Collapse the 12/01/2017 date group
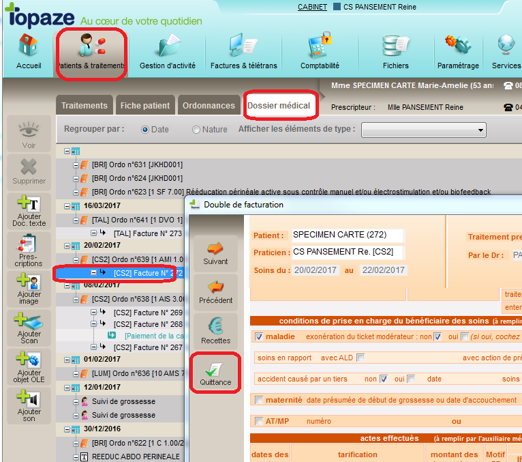 pos(67,388)
